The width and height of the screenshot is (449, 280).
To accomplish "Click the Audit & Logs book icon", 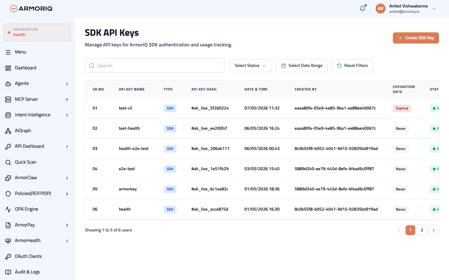I will (8, 272).
